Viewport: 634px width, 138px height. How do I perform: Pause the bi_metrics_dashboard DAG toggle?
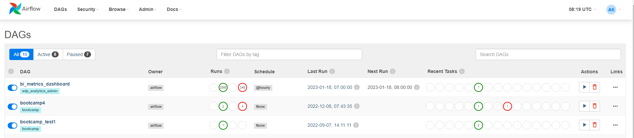click(12, 88)
